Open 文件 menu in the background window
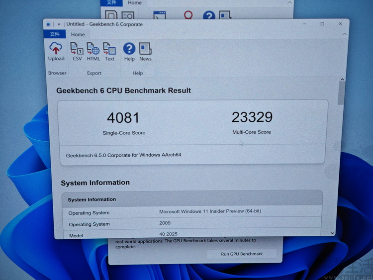The image size is (373, 280). point(111,2)
